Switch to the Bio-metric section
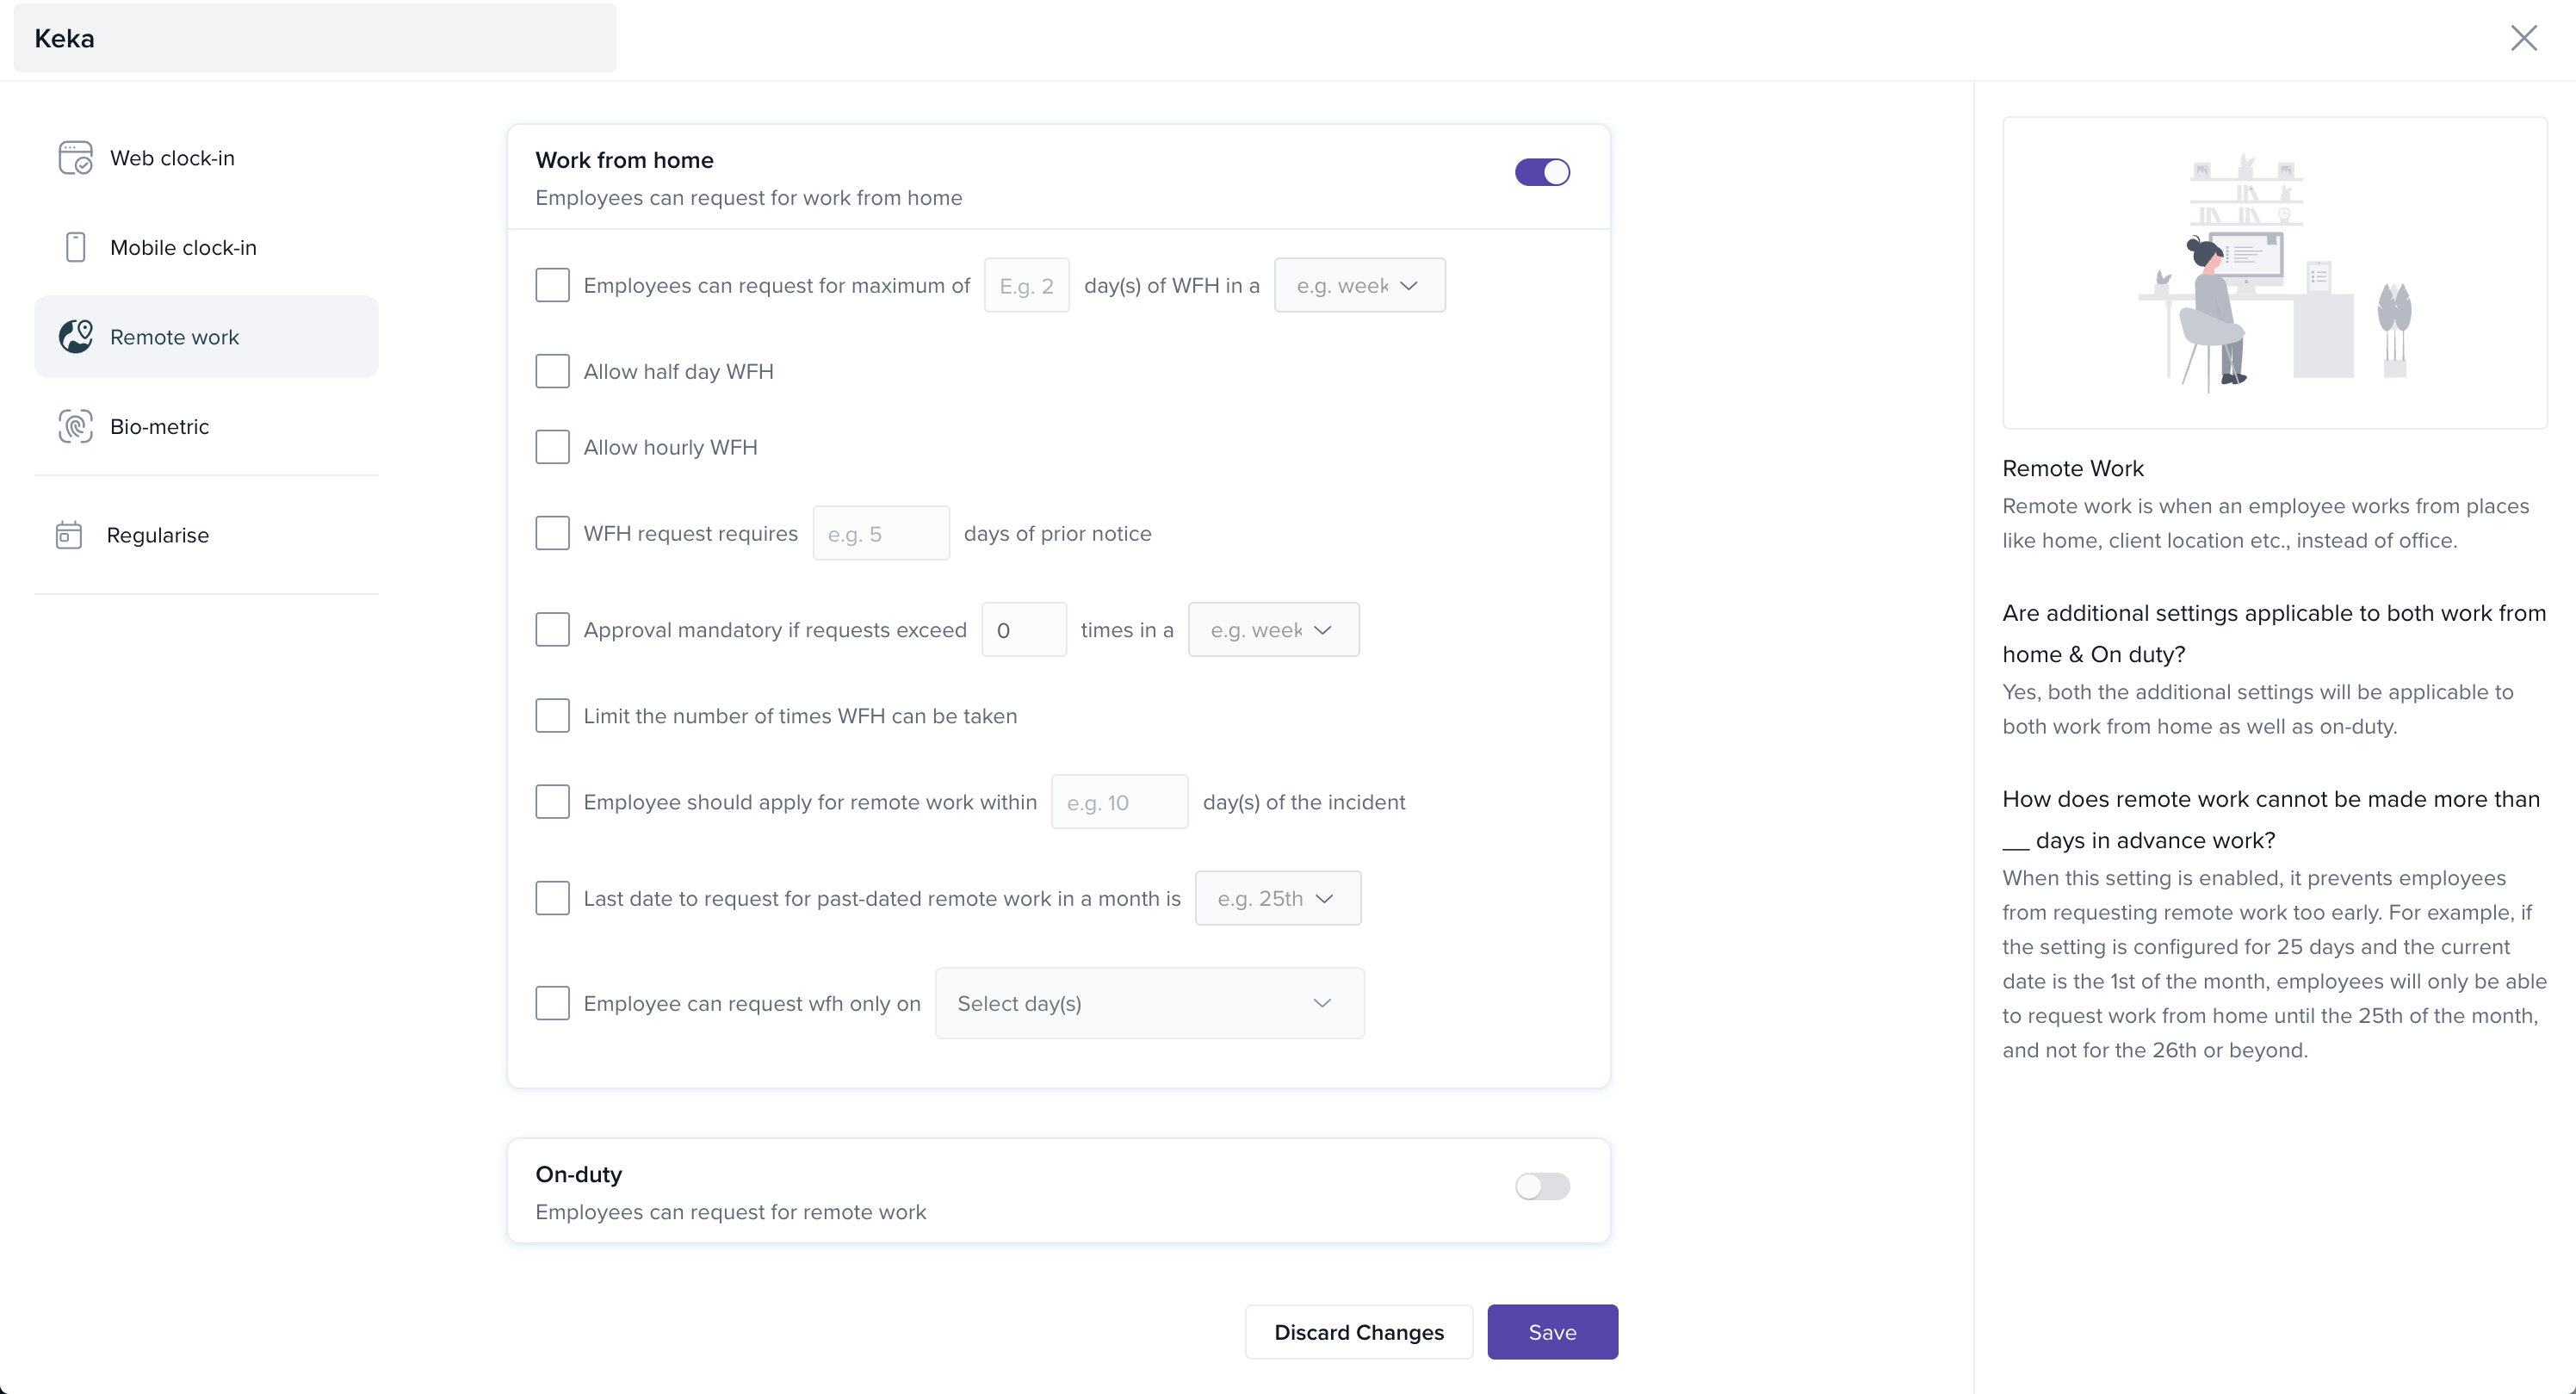This screenshot has width=2576, height=1394. click(160, 426)
